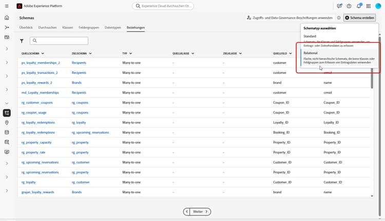Open rg_property_capacity schema link
Viewport: 385px width, 221px height.
[36, 142]
